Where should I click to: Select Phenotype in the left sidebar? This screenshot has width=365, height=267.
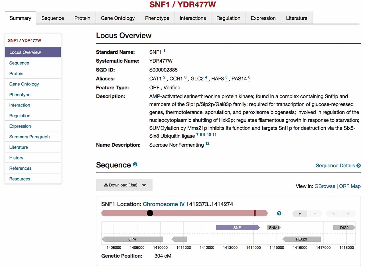(x=20, y=95)
